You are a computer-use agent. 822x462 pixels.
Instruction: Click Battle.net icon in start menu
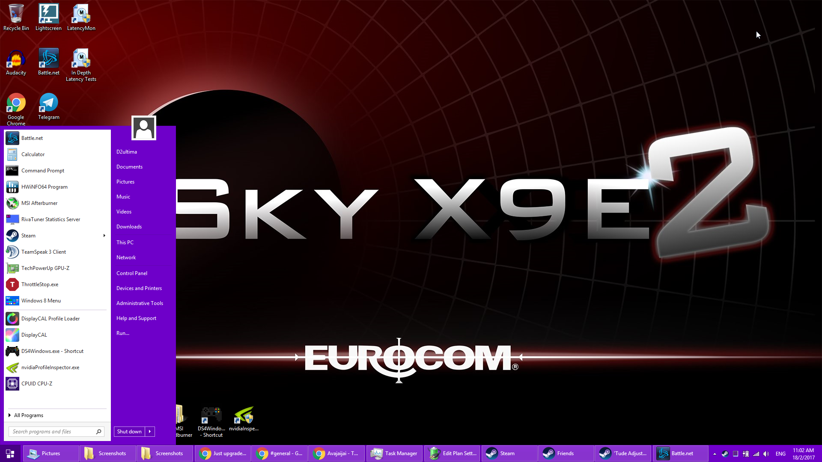pos(12,138)
